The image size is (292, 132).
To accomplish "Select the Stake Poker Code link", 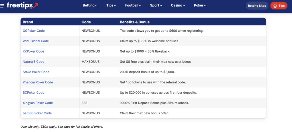I will 36,72.
